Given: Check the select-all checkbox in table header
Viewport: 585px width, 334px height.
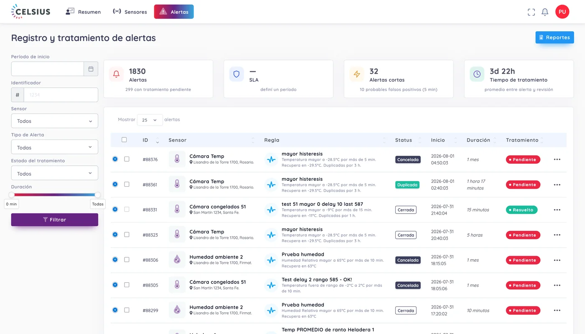Looking at the screenshot, I should (x=124, y=140).
